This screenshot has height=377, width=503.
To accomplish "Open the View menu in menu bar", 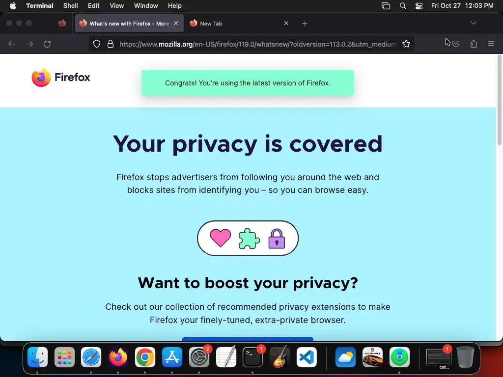I will pos(117,6).
